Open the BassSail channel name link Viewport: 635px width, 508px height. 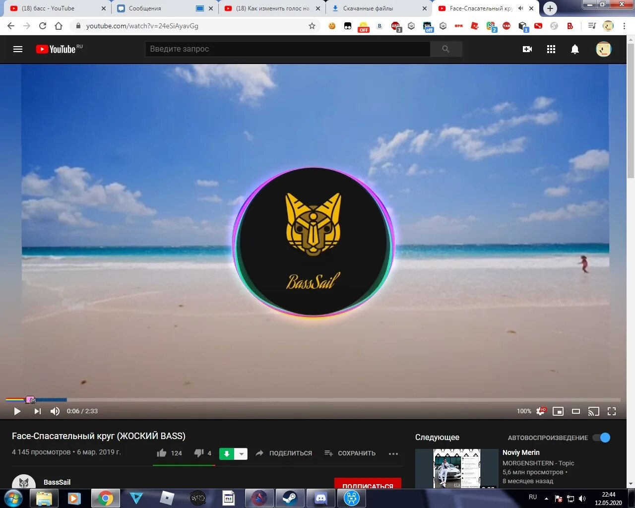pyautogui.click(x=57, y=482)
